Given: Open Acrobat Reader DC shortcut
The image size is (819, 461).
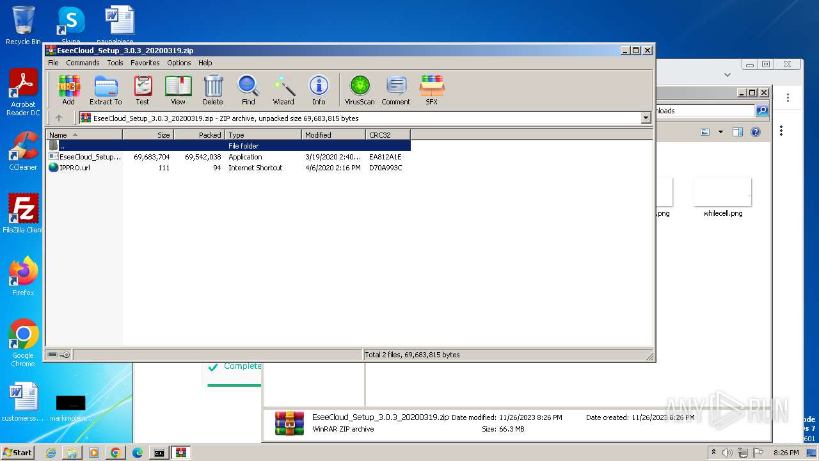Looking at the screenshot, I should (23, 93).
